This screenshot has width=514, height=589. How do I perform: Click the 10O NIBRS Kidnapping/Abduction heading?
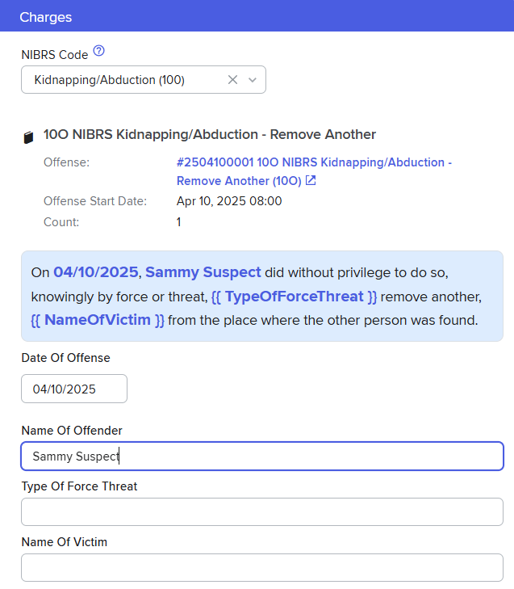pos(210,135)
